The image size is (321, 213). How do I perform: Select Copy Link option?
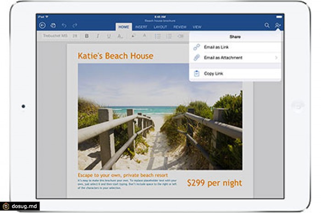(214, 74)
